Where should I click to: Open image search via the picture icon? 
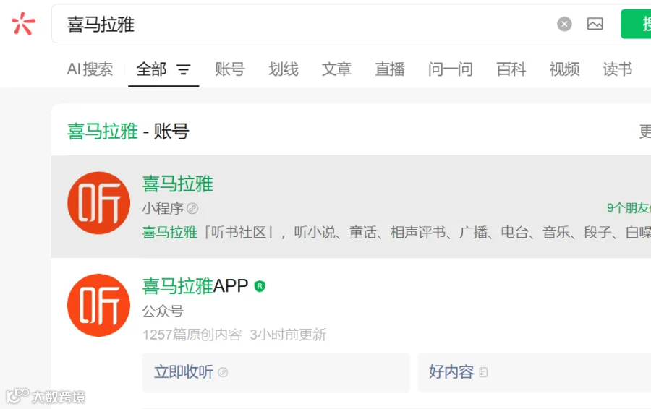(x=595, y=24)
